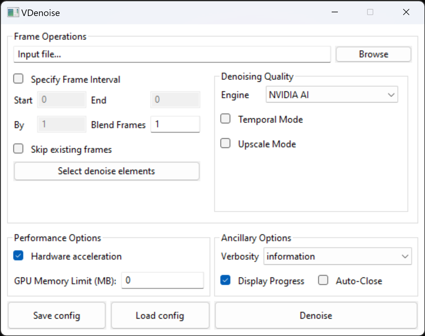
Task: Click the Input file text field
Action: (x=172, y=54)
